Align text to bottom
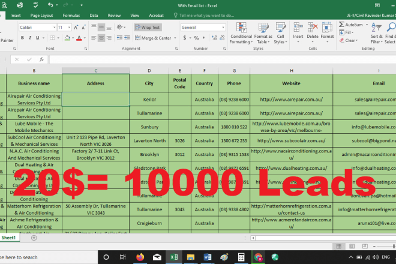 click(x=109, y=27)
